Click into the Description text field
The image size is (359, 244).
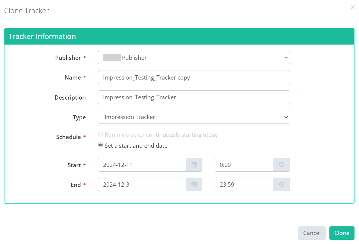pyautogui.click(x=194, y=97)
